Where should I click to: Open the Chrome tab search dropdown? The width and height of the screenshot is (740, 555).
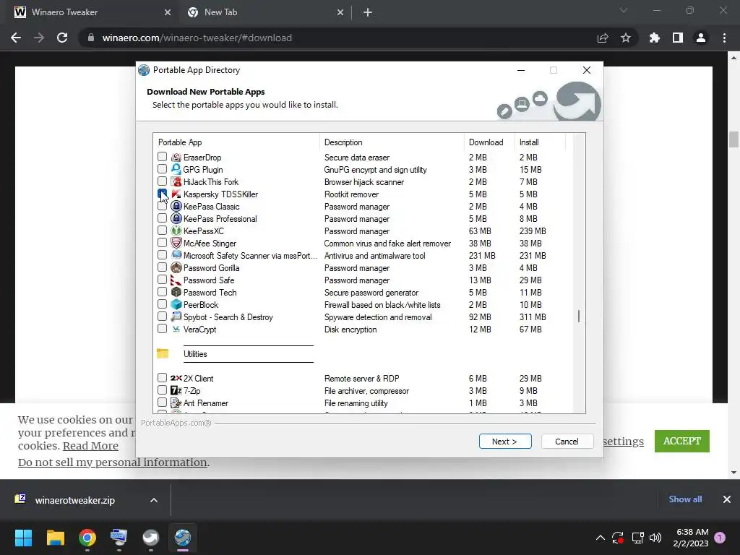624,10
